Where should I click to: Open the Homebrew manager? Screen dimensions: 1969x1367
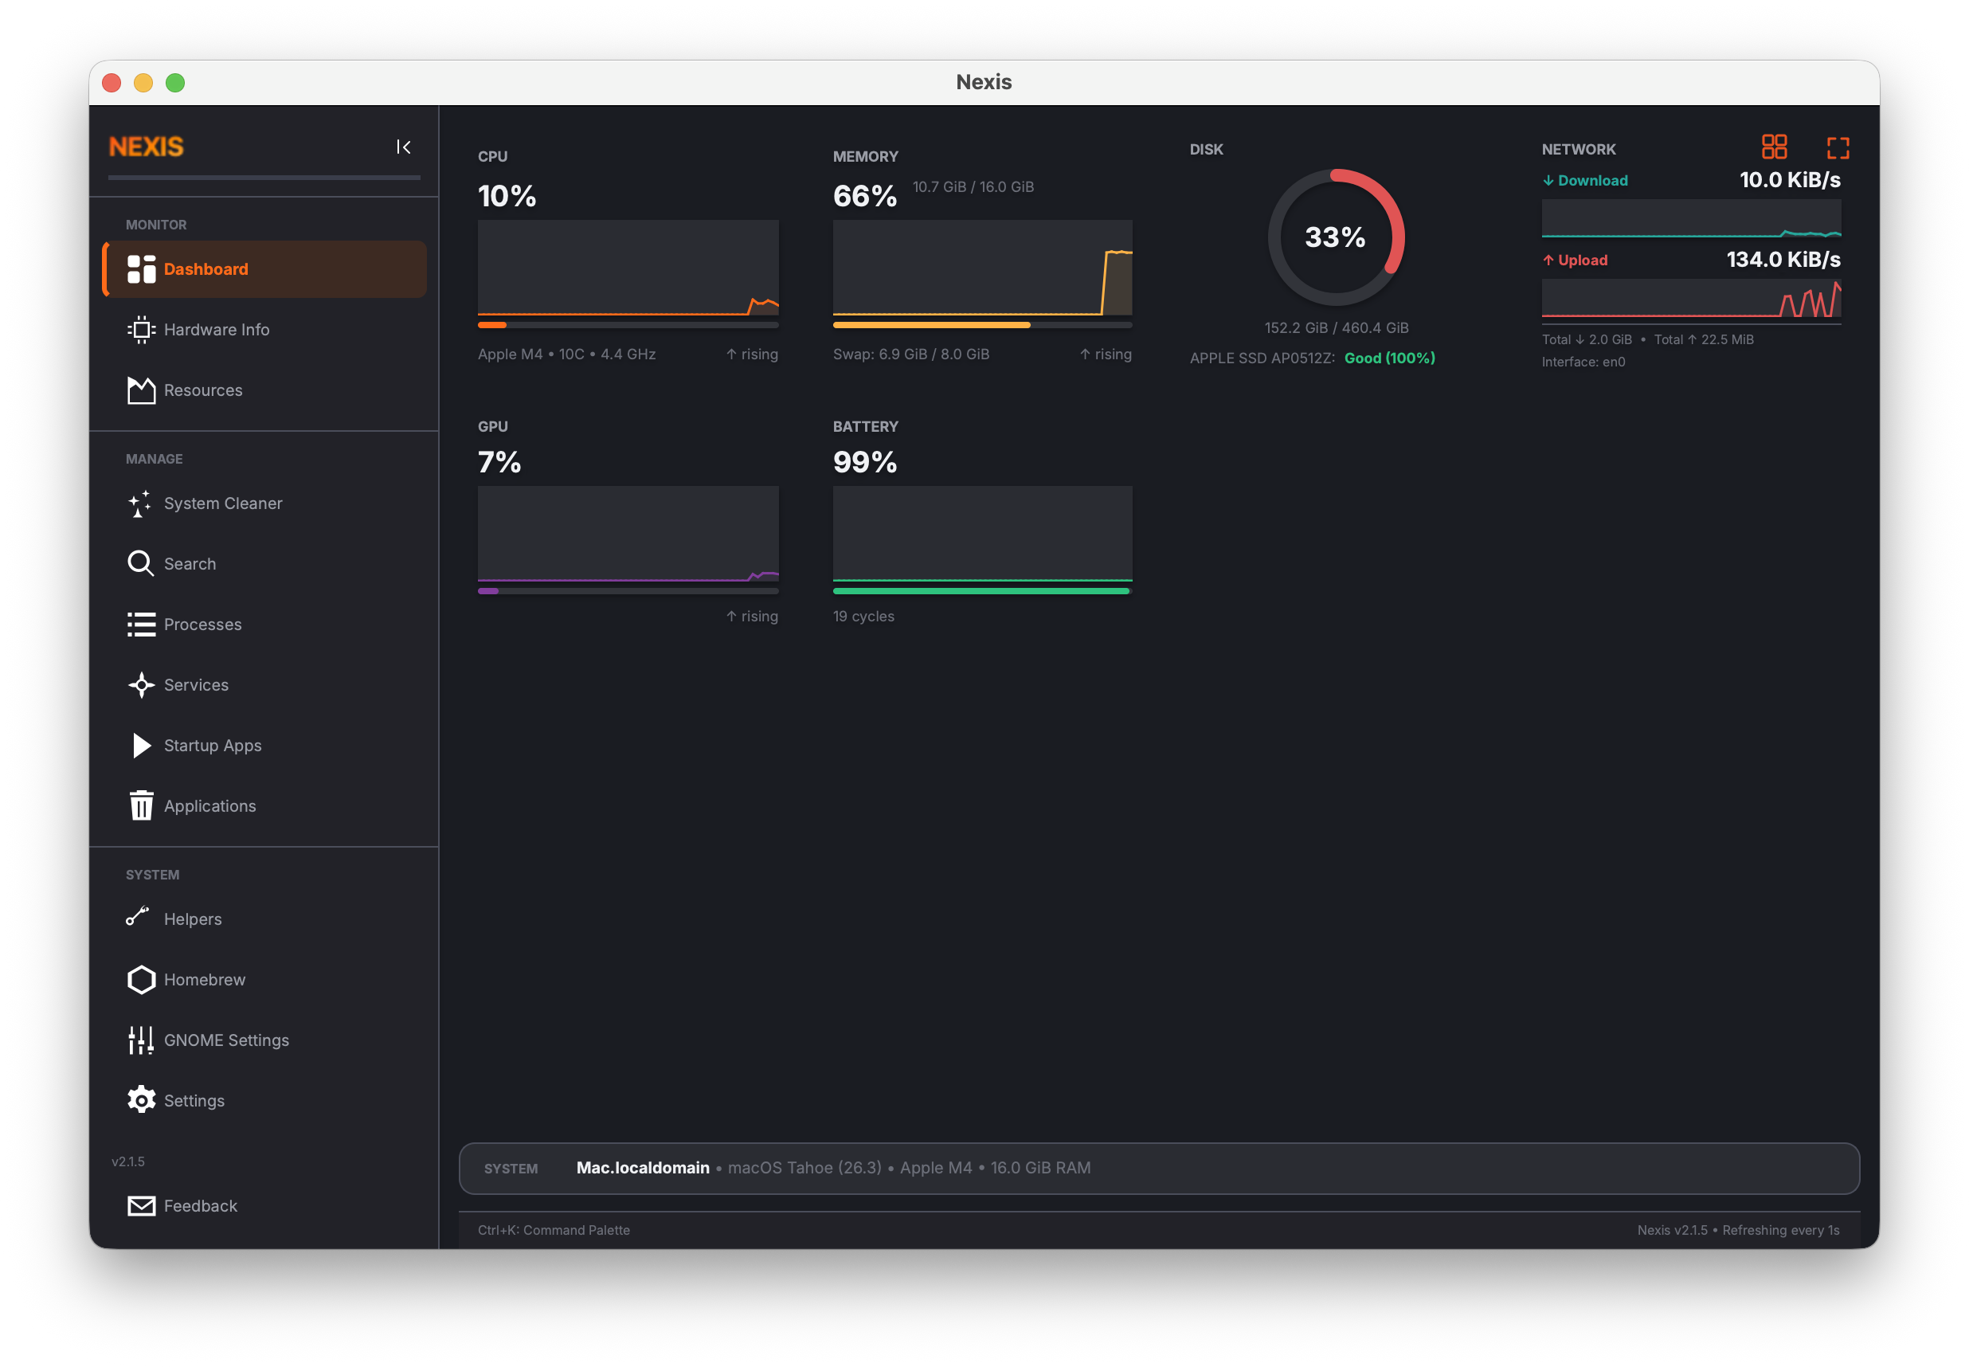[204, 979]
